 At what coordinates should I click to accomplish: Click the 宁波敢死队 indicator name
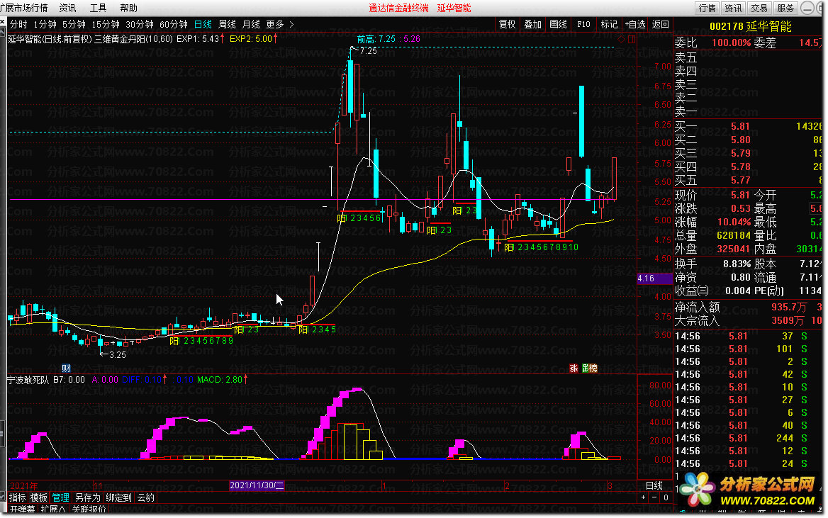pyautogui.click(x=28, y=380)
